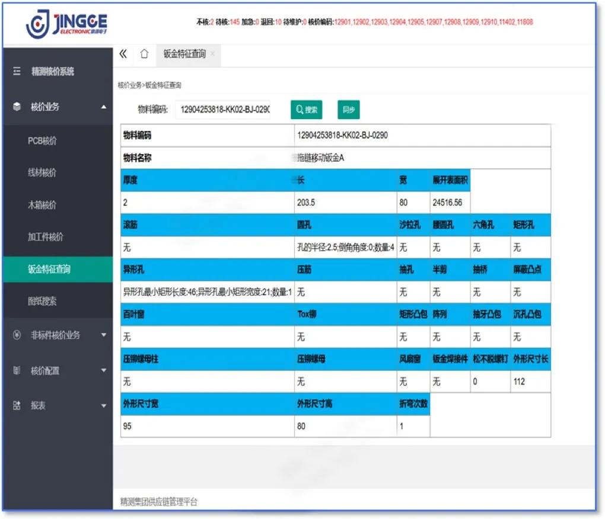Viewport: 605px width, 519px height.
Task: Expand the 核价配置 dropdown arrow
Action: point(103,371)
